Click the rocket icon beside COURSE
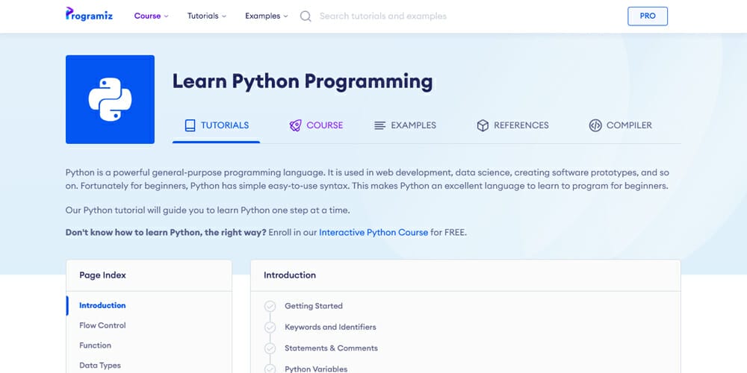The width and height of the screenshot is (747, 373). (x=295, y=125)
